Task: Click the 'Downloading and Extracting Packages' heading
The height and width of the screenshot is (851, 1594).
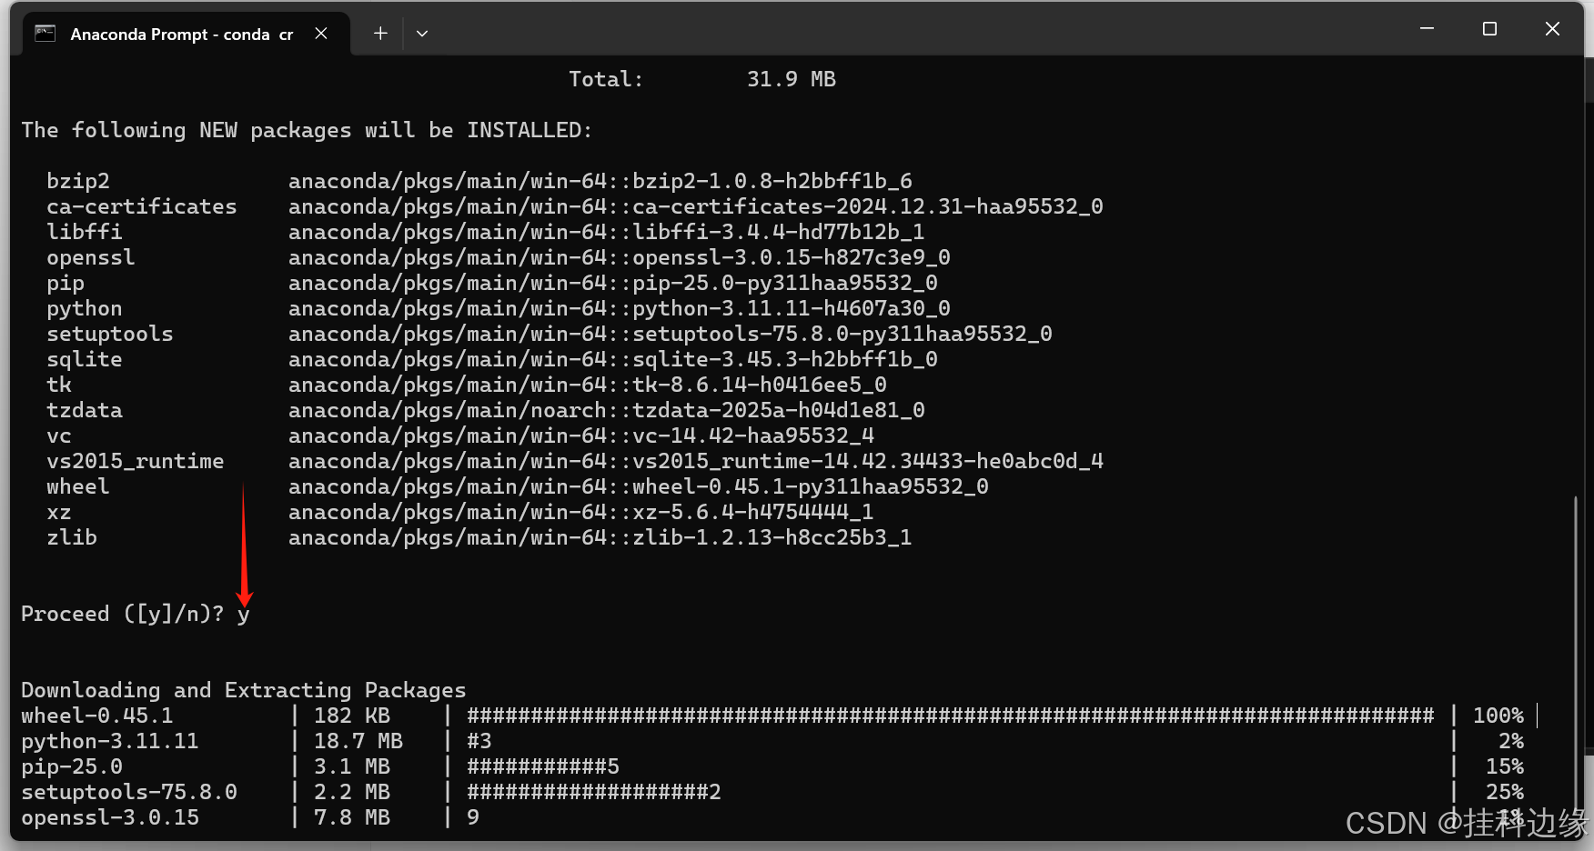Action: click(x=244, y=690)
